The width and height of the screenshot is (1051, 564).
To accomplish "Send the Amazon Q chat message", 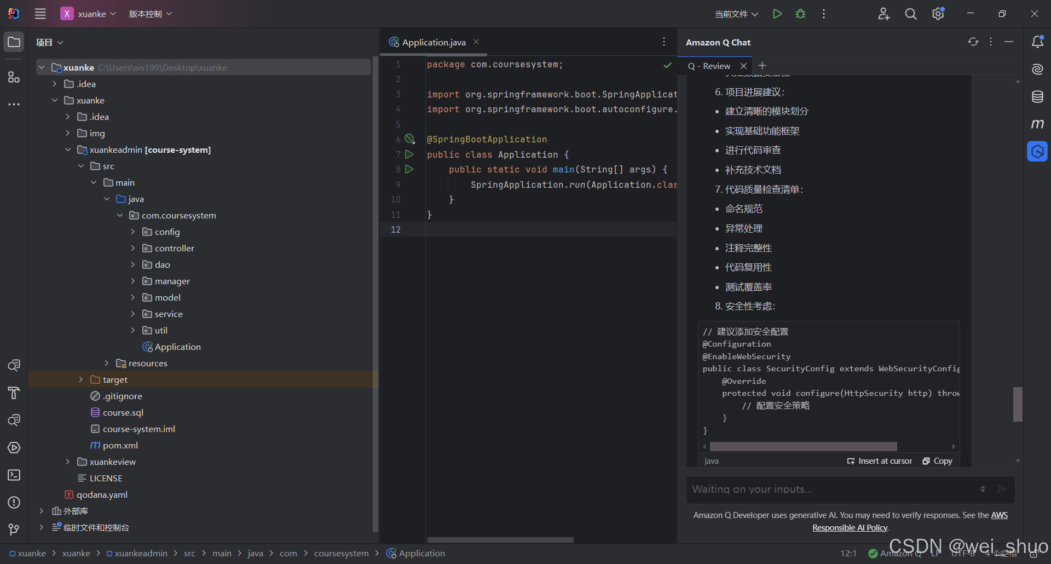I will pos(1002,489).
